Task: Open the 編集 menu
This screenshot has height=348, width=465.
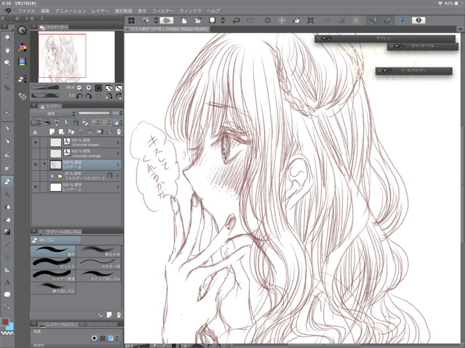Action: [45, 11]
